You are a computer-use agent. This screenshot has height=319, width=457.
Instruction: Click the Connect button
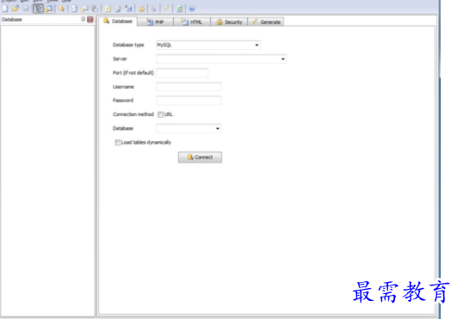[x=200, y=157]
